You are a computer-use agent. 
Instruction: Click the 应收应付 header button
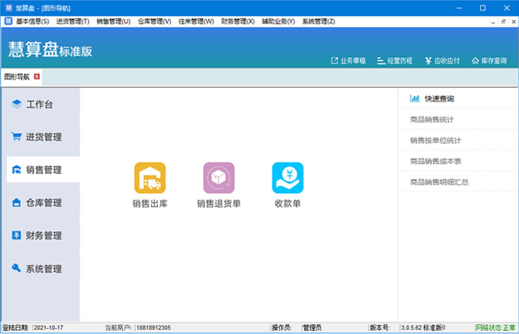pyautogui.click(x=442, y=61)
